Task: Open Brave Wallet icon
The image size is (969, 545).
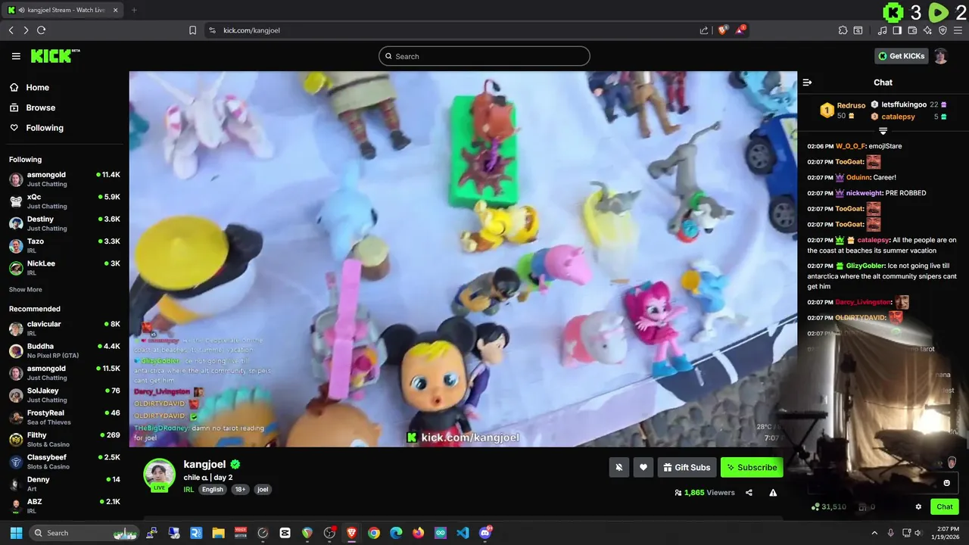Action: tap(912, 30)
